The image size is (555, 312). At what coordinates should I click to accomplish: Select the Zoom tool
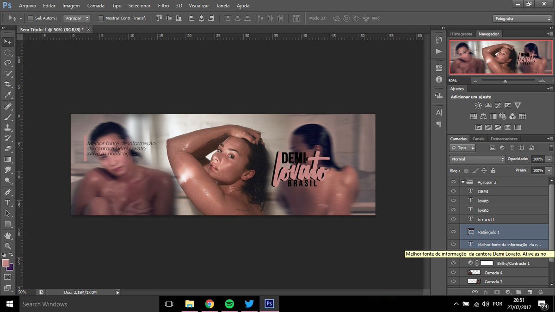(7, 245)
